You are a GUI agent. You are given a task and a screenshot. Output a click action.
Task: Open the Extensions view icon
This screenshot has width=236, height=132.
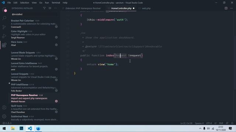(4, 45)
